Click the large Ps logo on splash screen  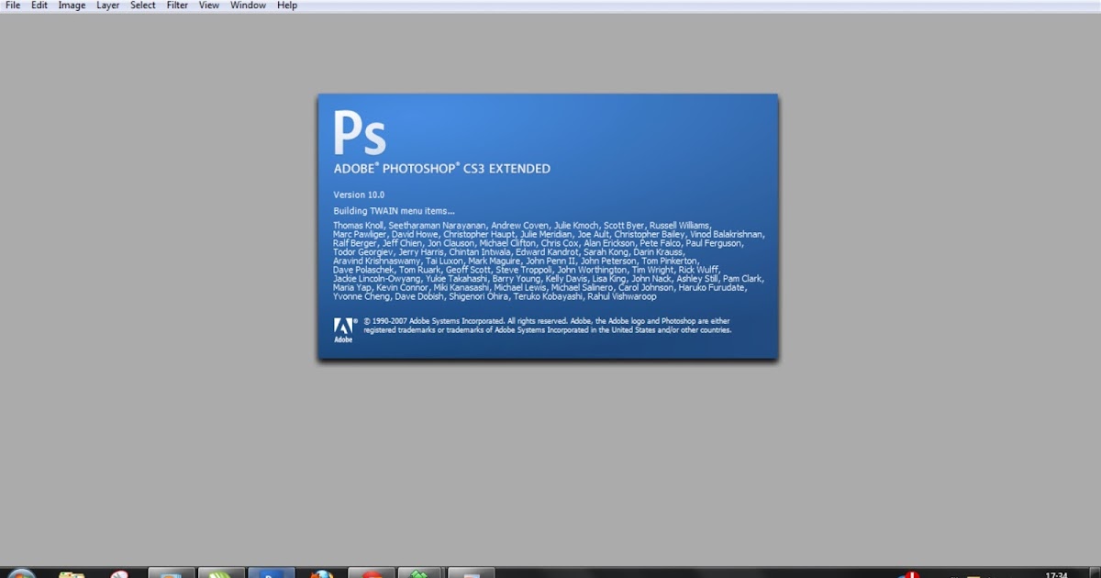[360, 132]
